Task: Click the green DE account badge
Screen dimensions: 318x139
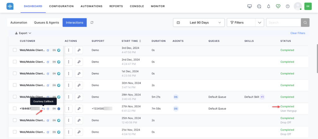Action: (308, 6)
